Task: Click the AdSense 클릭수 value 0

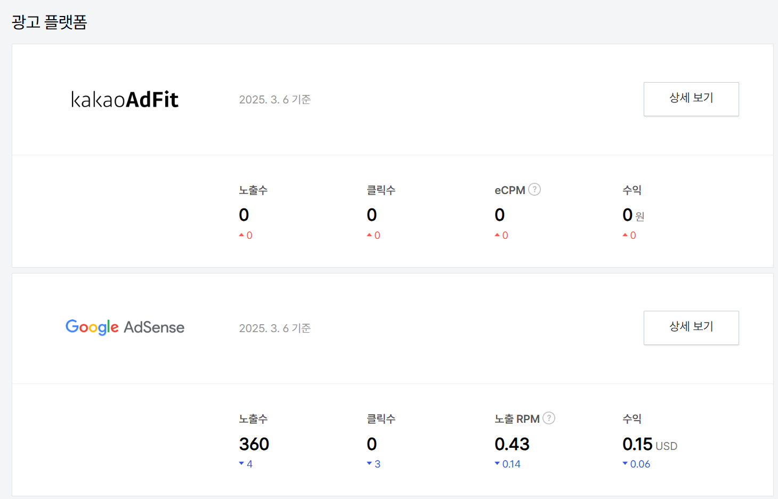Action: click(371, 444)
